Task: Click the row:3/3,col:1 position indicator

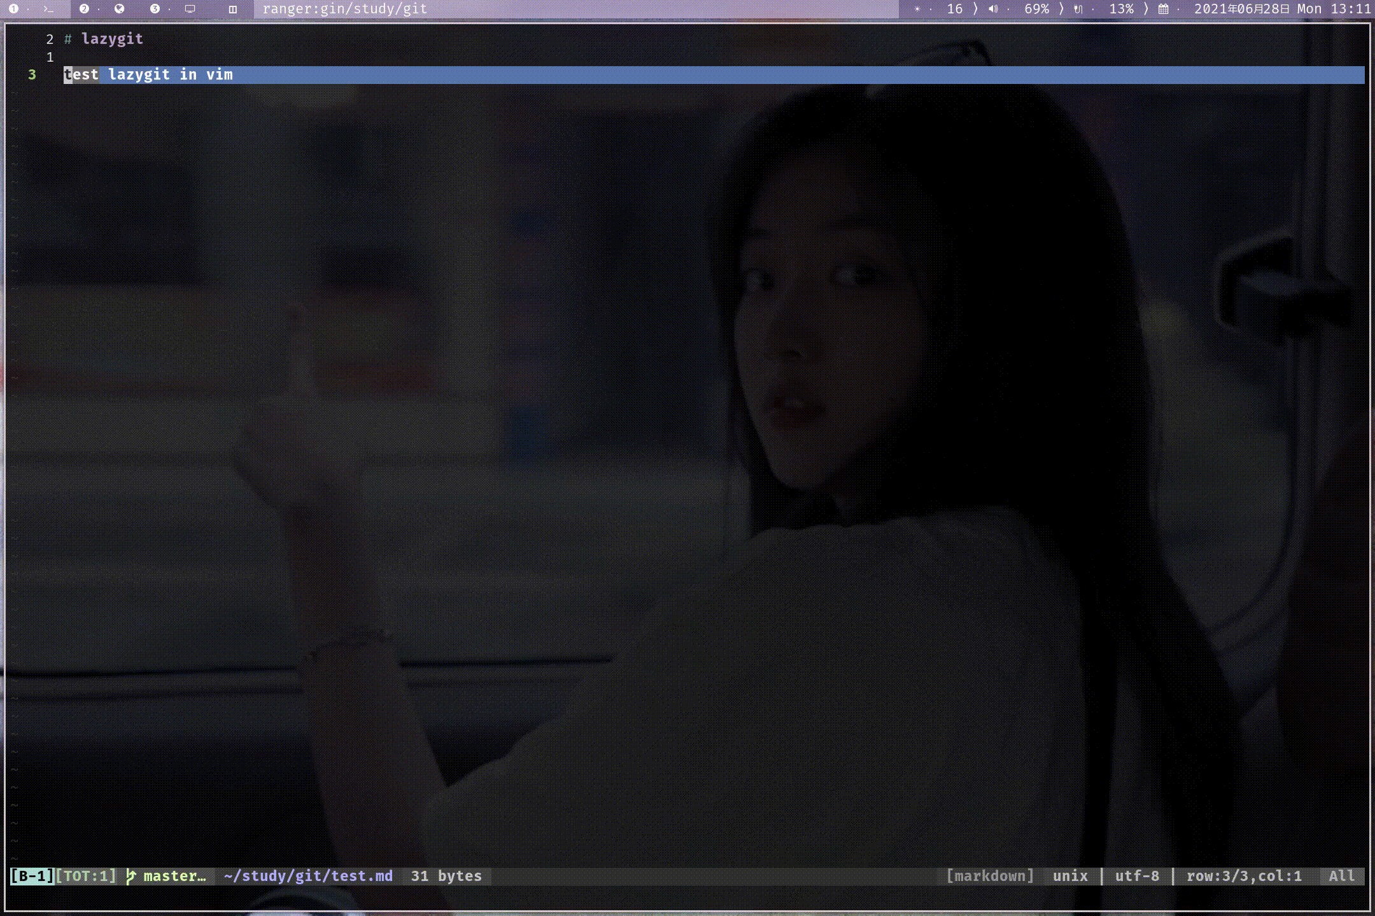Action: click(1244, 876)
